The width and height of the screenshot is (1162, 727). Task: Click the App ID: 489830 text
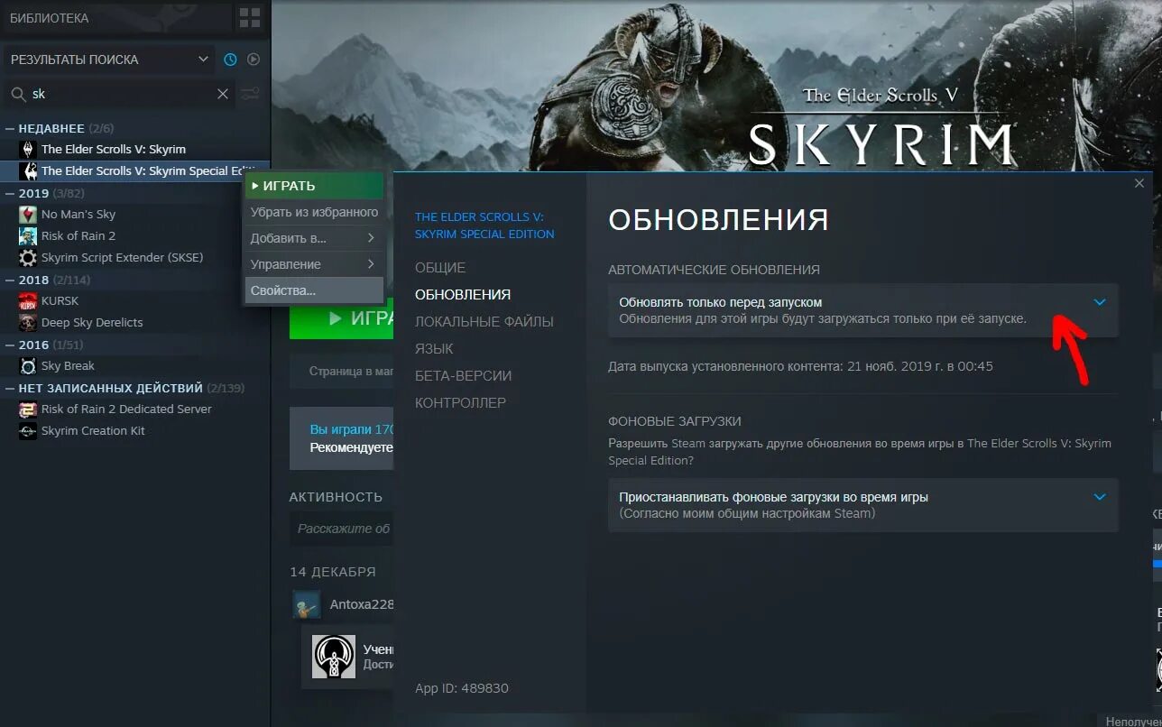coord(462,688)
